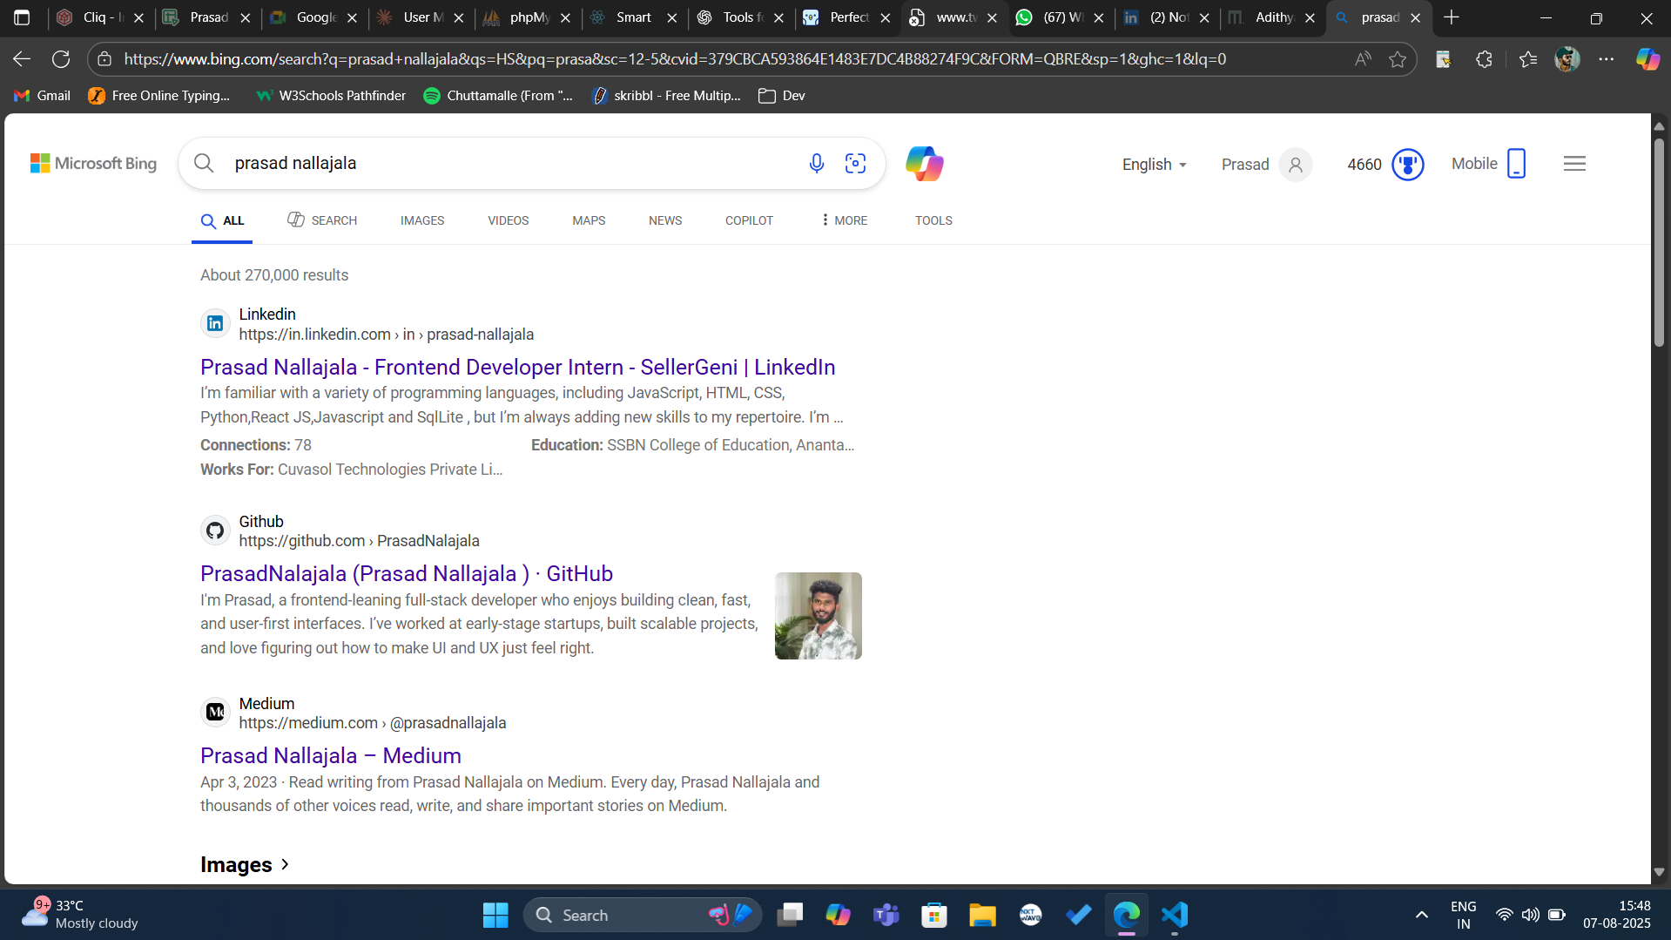This screenshot has height=940, width=1671.
Task: Open browser Extensions puzzle icon
Action: pyautogui.click(x=1484, y=59)
